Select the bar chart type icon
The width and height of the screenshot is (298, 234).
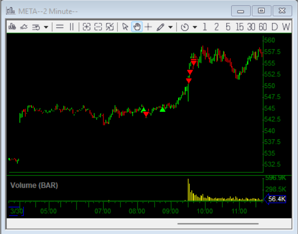12,27
